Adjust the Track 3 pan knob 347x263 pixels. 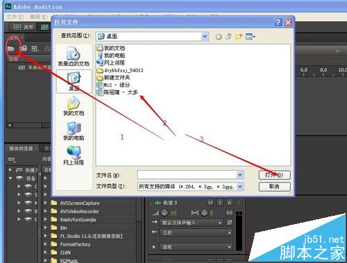pyautogui.click(x=204, y=212)
